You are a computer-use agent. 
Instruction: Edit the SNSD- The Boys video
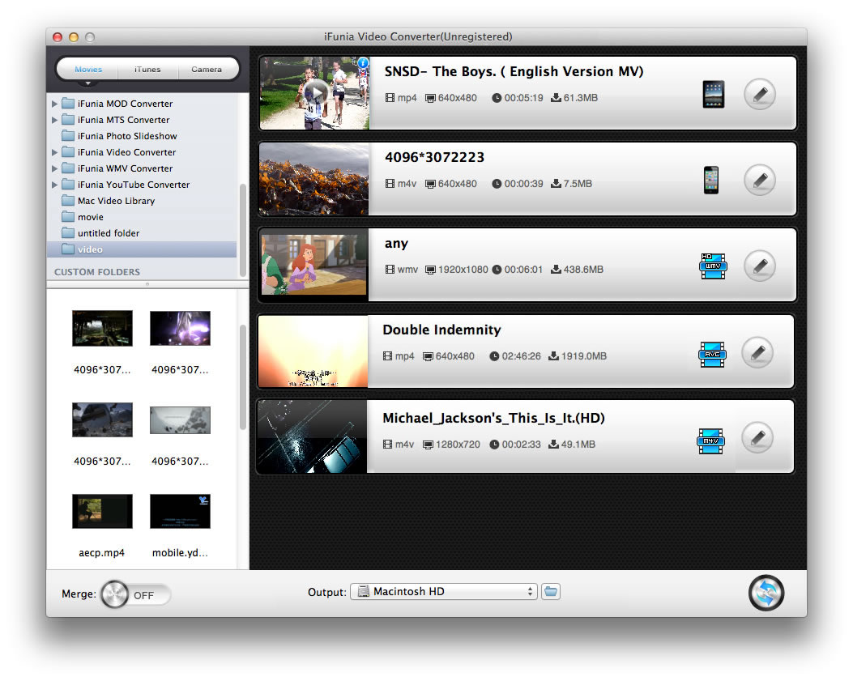759,95
